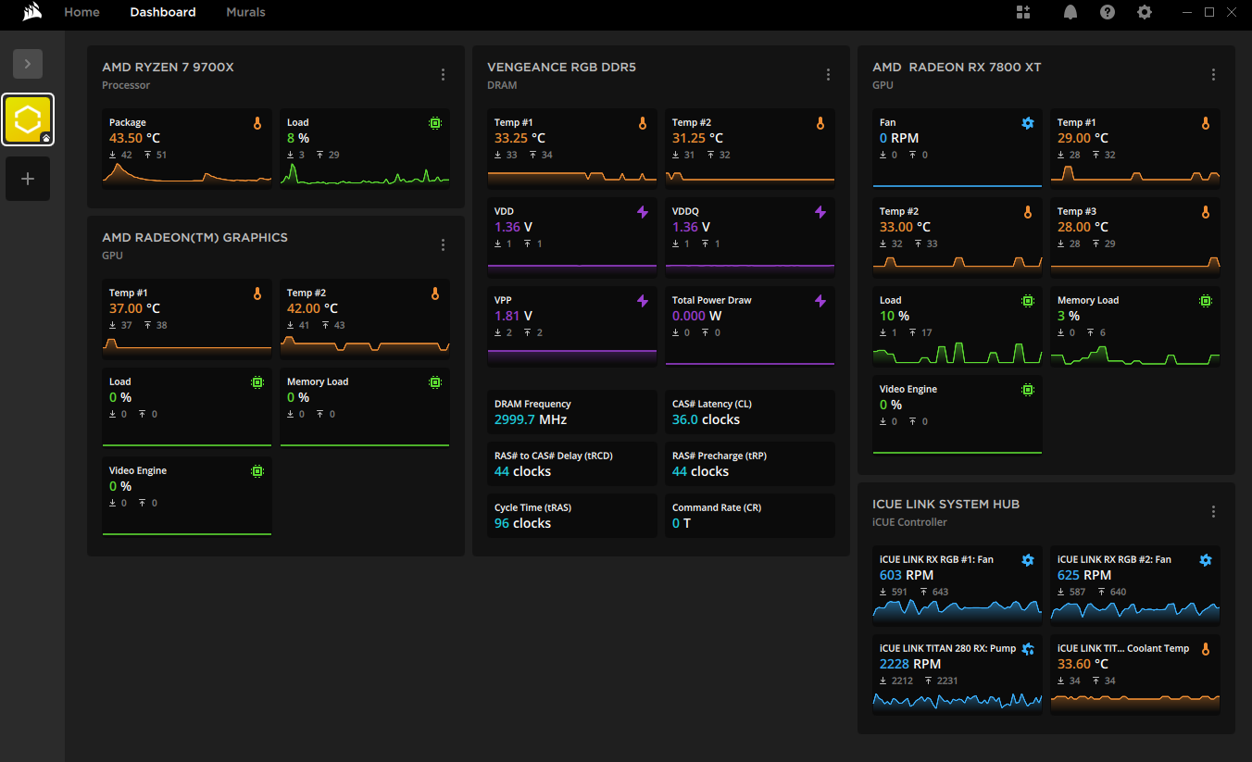
Task: Click the 43.50 °C Package reading
Action: pos(135,138)
